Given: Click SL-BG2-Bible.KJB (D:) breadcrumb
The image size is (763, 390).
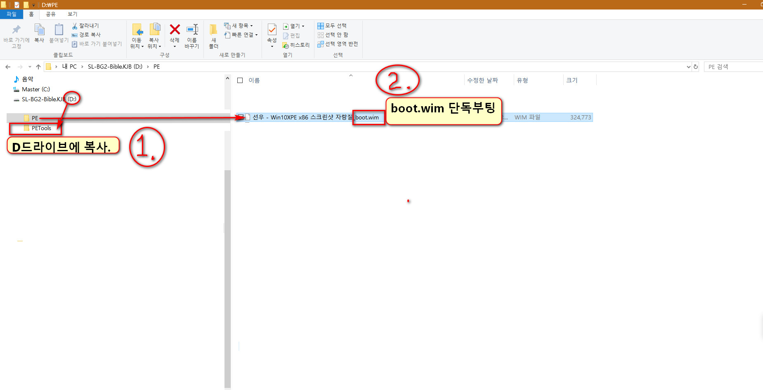Looking at the screenshot, I should [x=115, y=67].
